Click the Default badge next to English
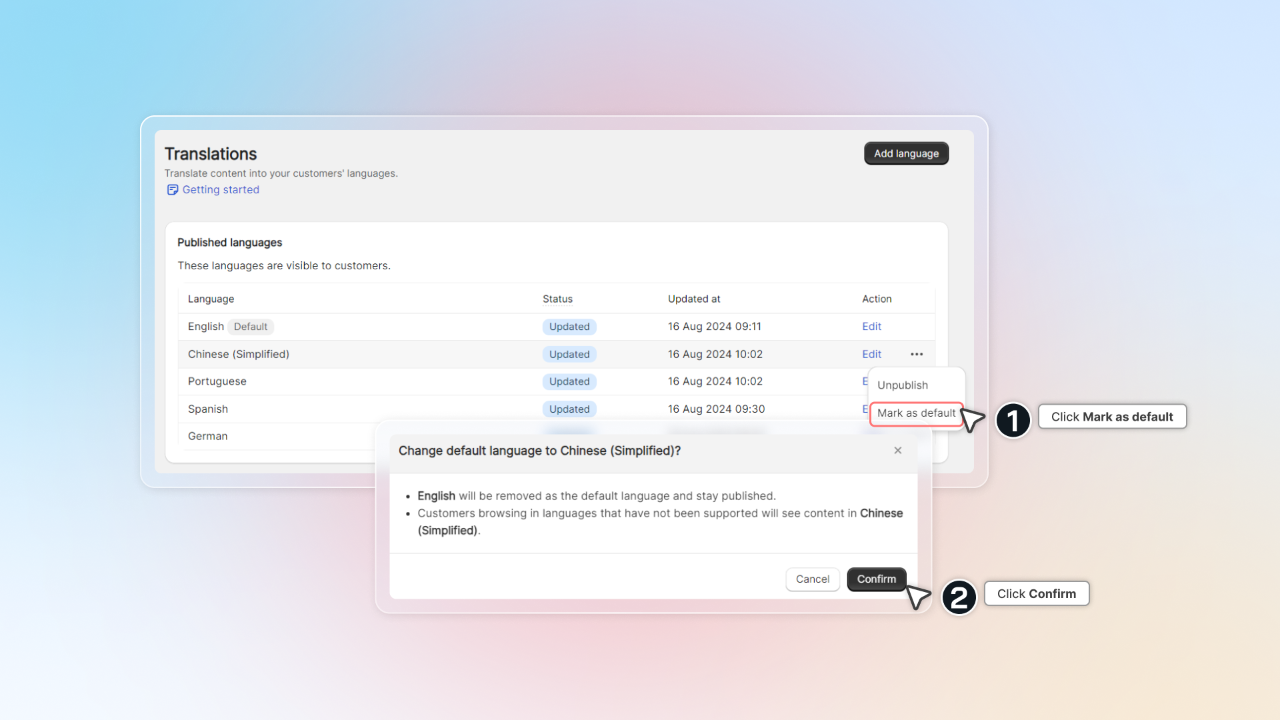Screen dimensions: 1280x720 coord(250,327)
